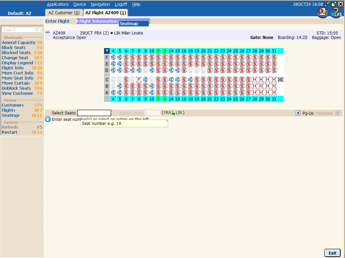Select blocked seat 31A marked H
This screenshot has height=258, width=345.
point(274,92)
